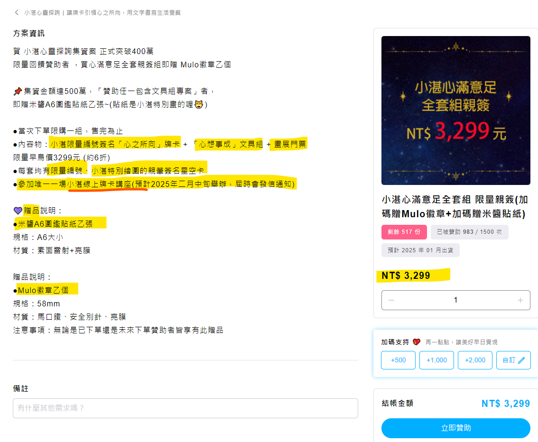Add +500 extra support
Screen dimensions: 538x442
click(398, 360)
